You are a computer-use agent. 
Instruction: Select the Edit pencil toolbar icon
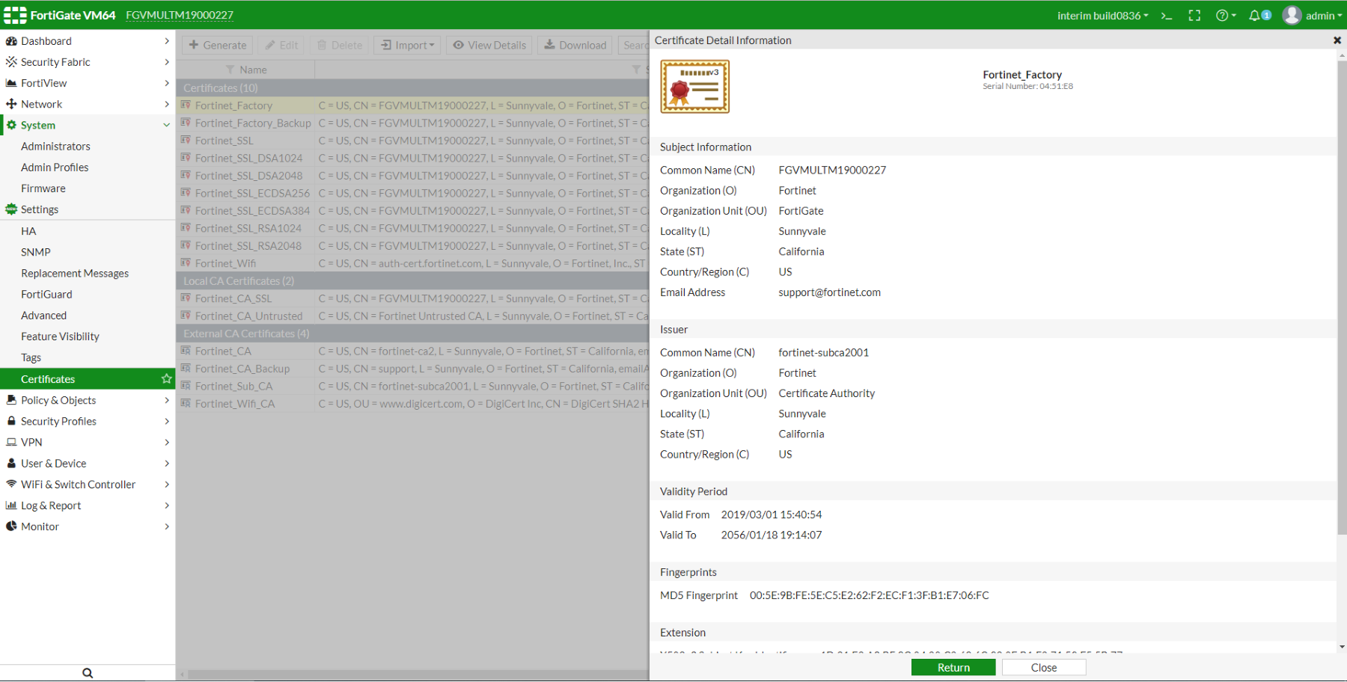270,45
